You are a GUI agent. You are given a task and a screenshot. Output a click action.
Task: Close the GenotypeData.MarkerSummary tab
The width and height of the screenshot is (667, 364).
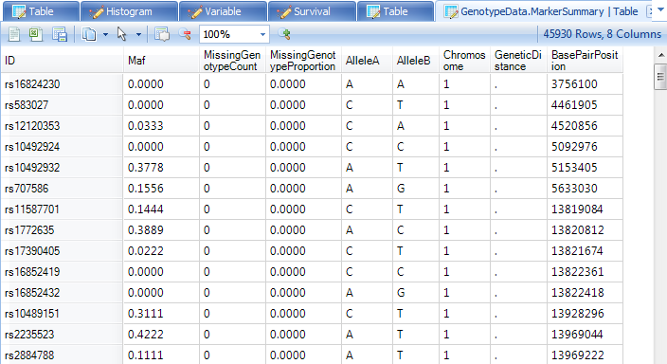coord(650,11)
